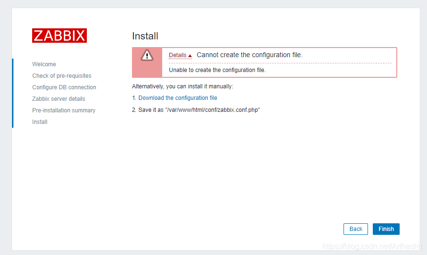Click the Back button
Viewport: 427px width, 255px height.
[356, 229]
